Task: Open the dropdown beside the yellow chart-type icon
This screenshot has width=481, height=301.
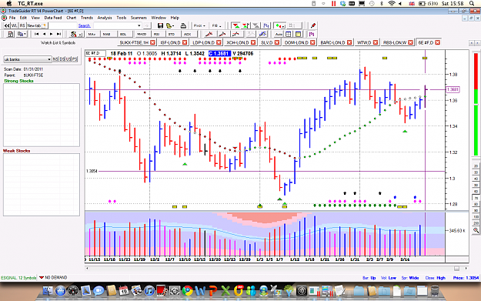Action: click(x=173, y=25)
